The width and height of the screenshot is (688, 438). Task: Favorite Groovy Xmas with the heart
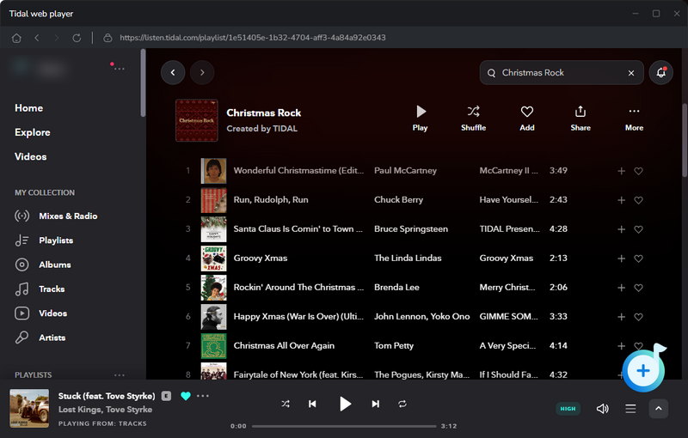(638, 259)
